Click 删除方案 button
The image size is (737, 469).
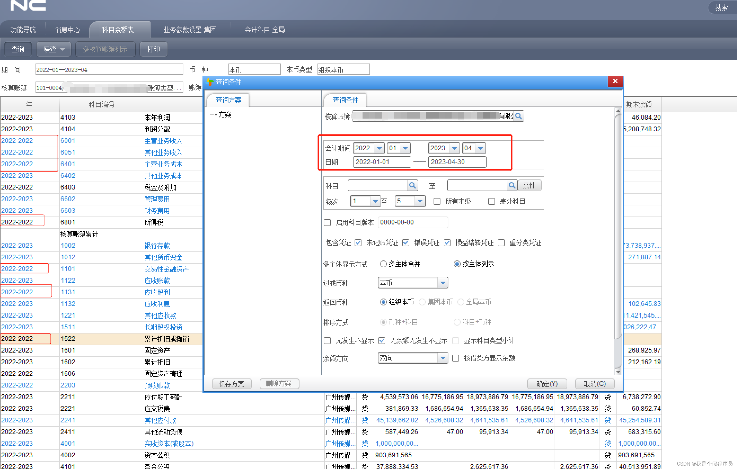pos(279,384)
